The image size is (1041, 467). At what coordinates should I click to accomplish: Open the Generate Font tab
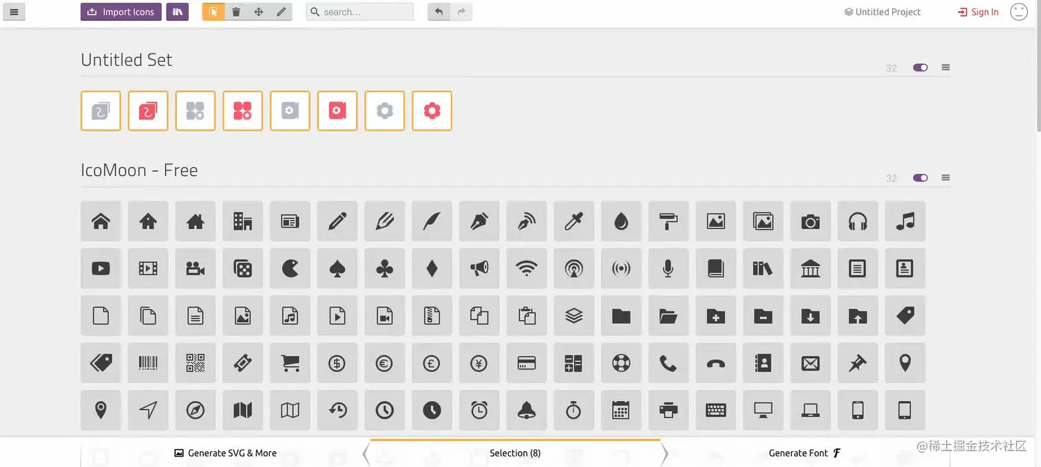click(x=805, y=453)
